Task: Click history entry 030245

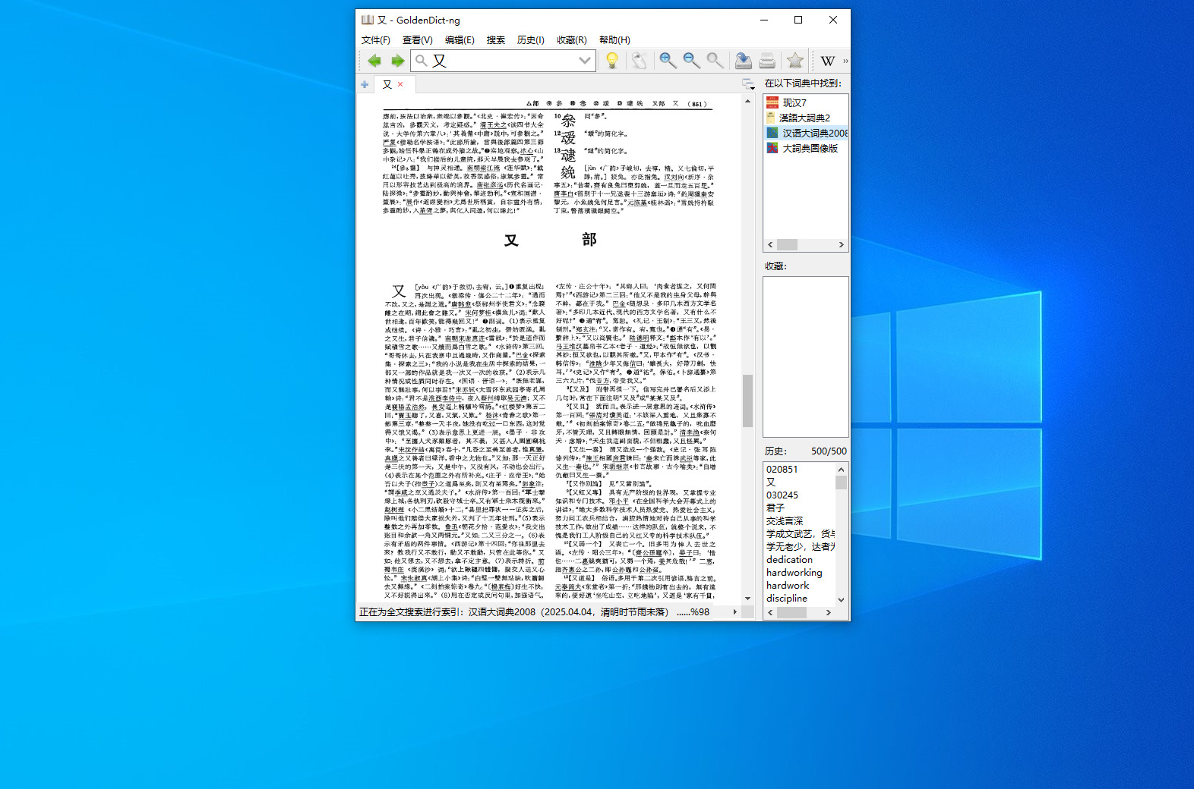Action: click(782, 495)
